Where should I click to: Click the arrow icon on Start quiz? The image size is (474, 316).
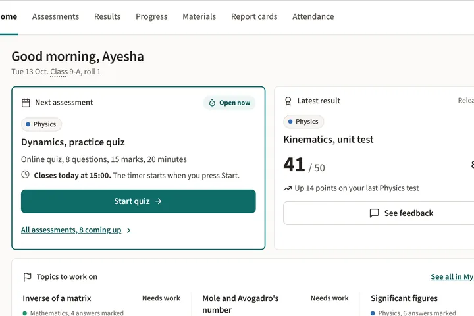point(159,201)
